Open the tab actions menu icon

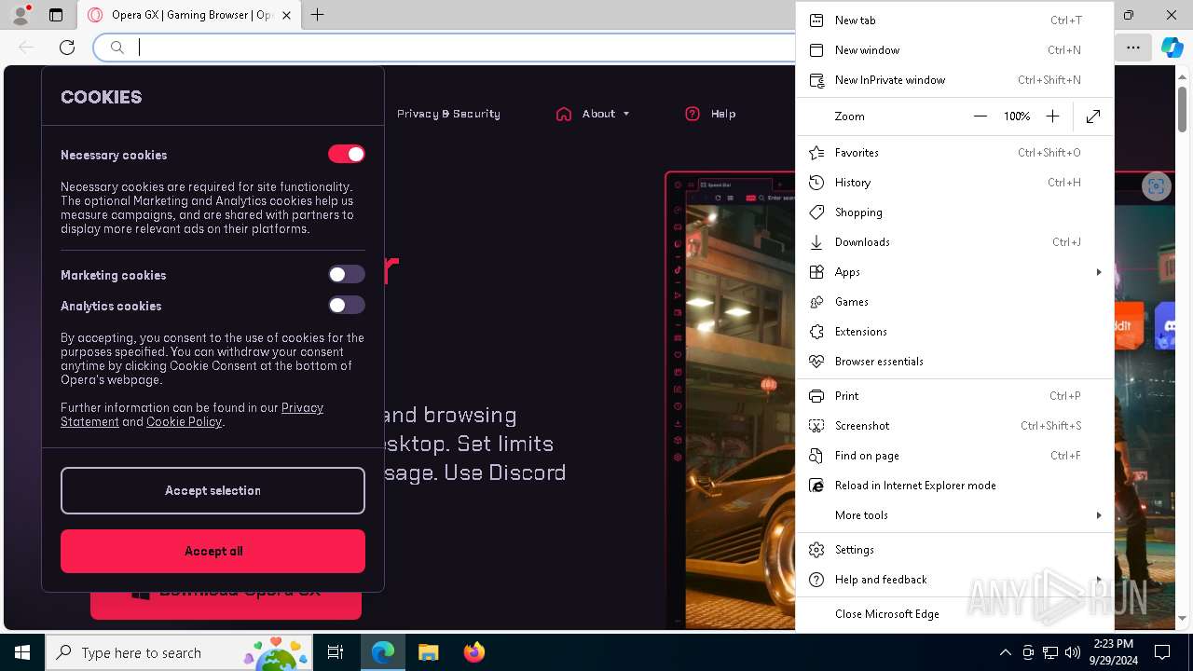pyautogui.click(x=56, y=15)
